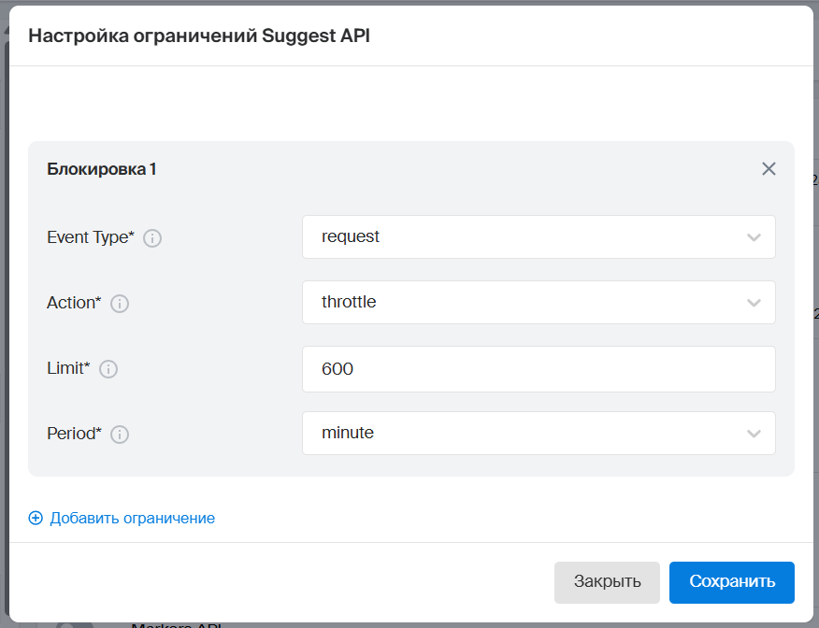
Task: Click the Action* field label
Action: coord(74,303)
